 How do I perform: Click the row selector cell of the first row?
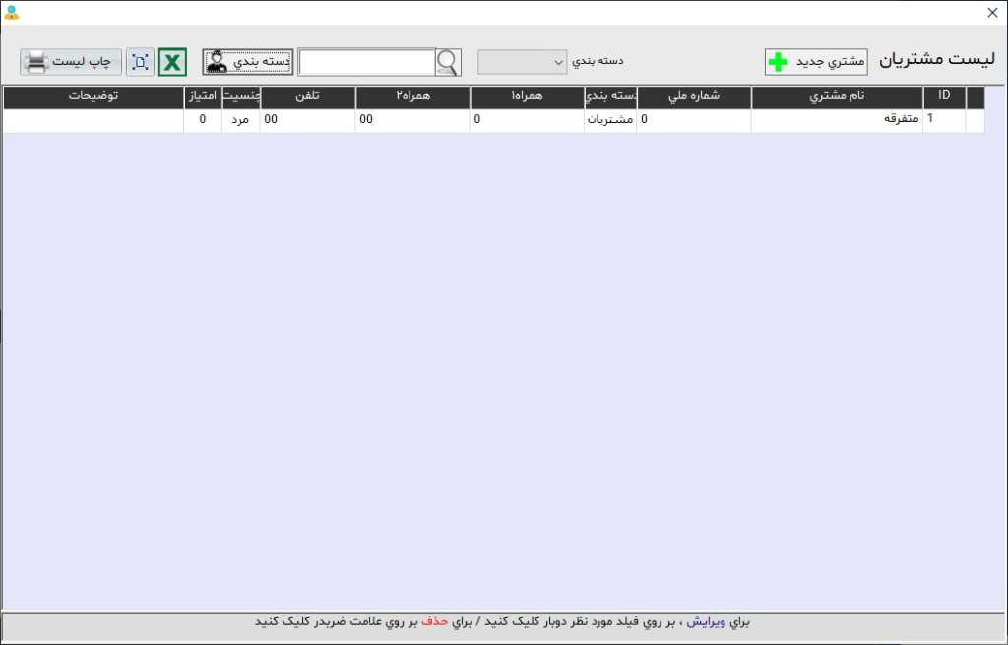tap(975, 119)
